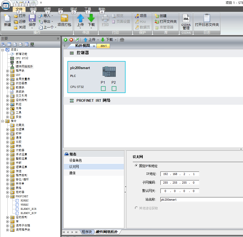Image resolution: width=243 pixels, height=237 pixels.
Task: Click the project protection icon
Action: coord(137,16)
